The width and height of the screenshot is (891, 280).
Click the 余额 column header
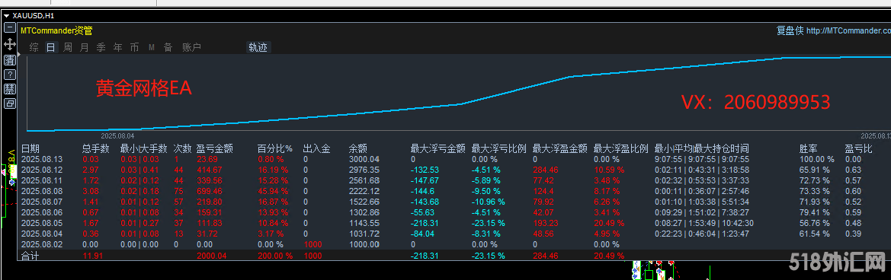pyautogui.click(x=357, y=149)
